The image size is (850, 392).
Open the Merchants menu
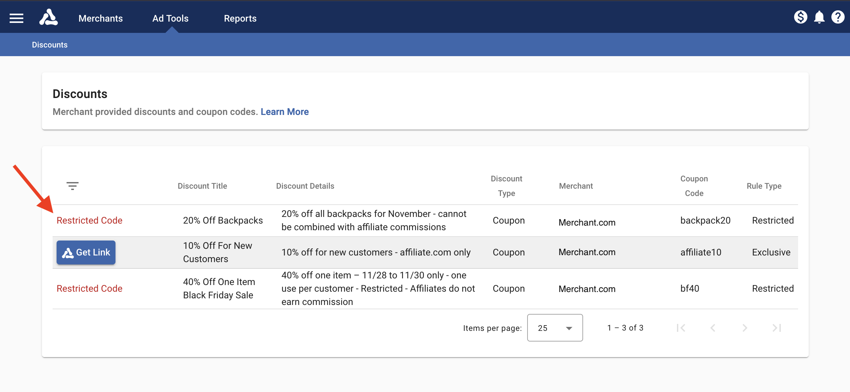[x=101, y=18]
